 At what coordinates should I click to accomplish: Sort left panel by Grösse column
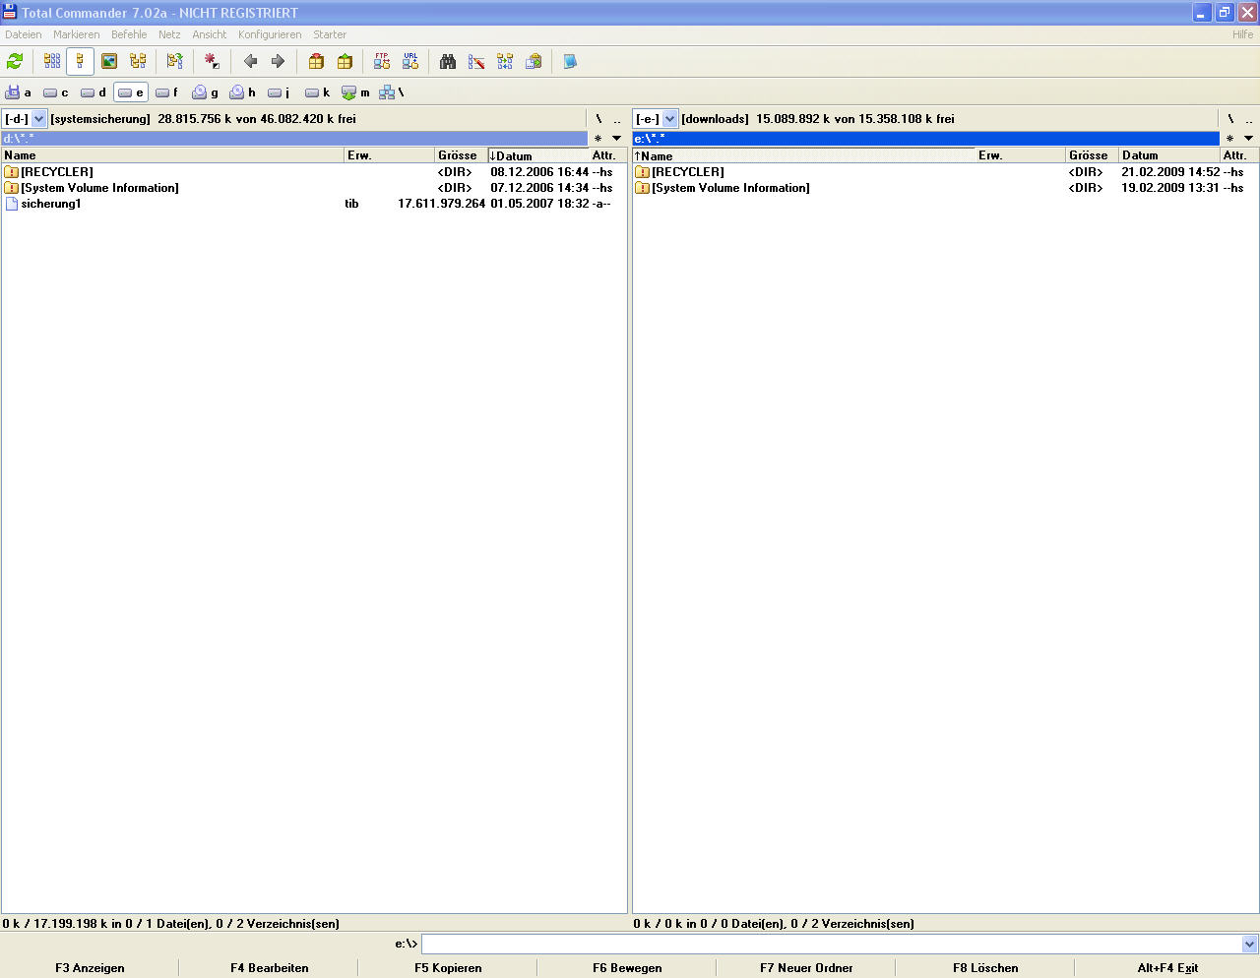461,155
